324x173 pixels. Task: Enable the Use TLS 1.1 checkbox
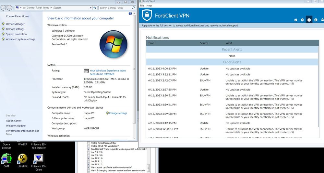[x=89, y=161]
